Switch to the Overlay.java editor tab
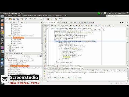 pos(64,23)
